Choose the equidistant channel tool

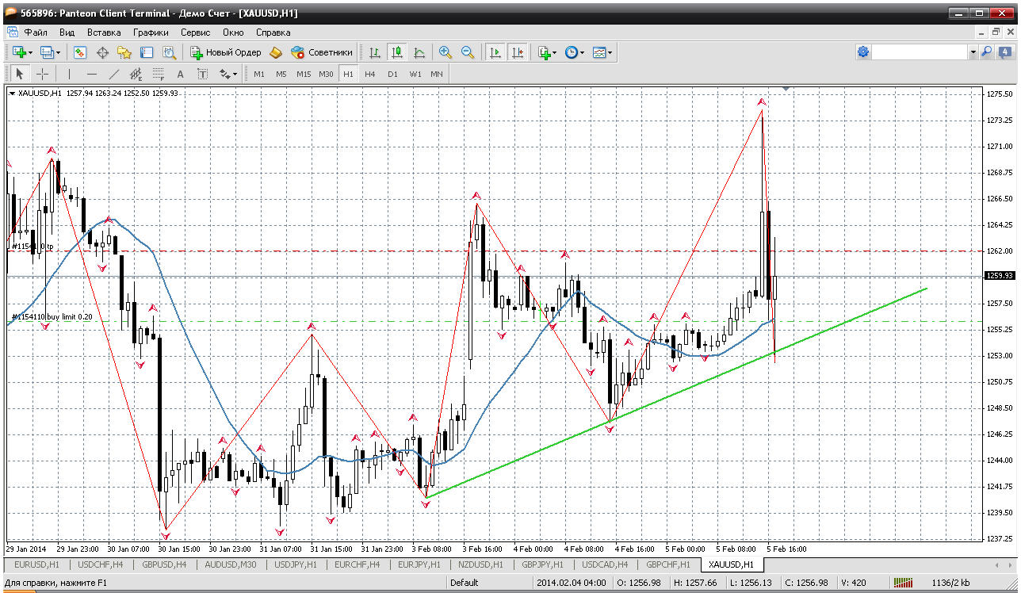point(136,74)
